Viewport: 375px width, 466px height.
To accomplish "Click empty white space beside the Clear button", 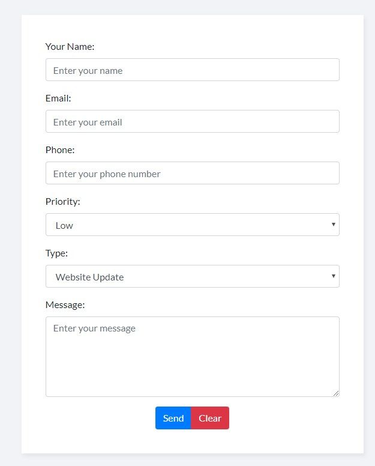I will (x=282, y=418).
